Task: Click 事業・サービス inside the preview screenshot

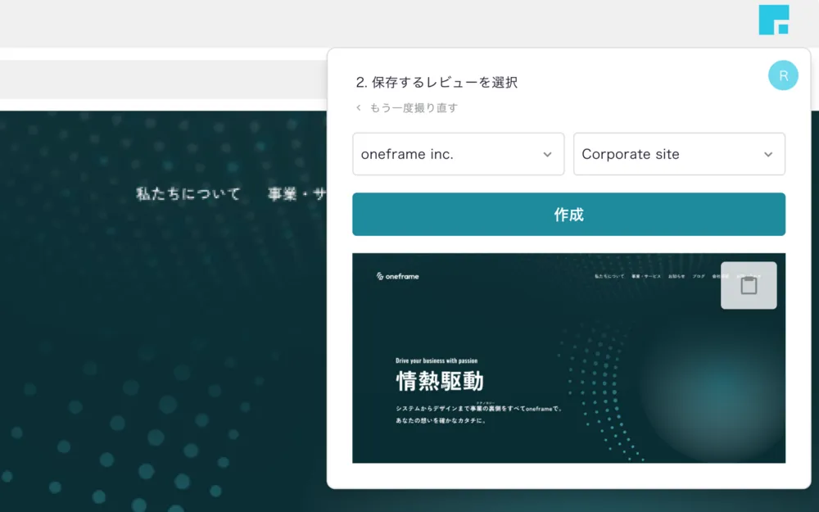Action: coord(646,277)
